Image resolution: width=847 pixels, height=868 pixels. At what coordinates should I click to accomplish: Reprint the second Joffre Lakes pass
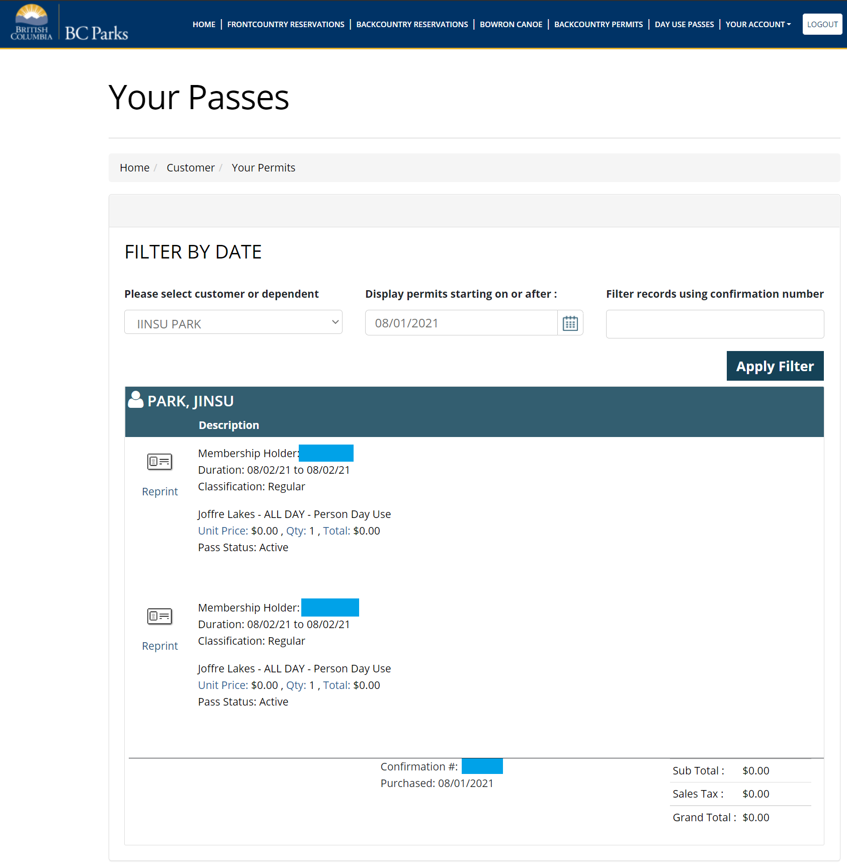pyautogui.click(x=159, y=646)
